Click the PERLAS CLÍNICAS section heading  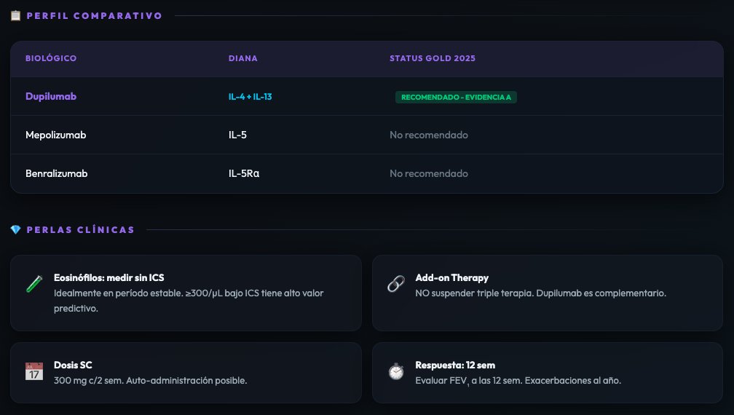coord(81,230)
